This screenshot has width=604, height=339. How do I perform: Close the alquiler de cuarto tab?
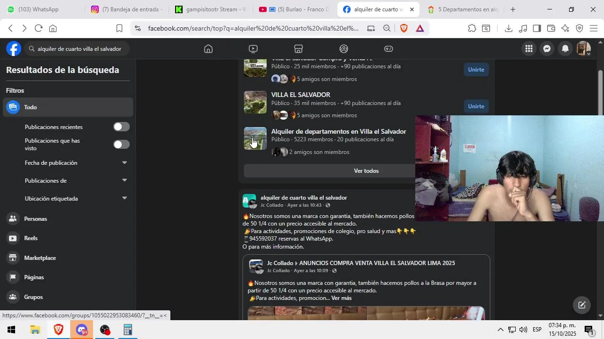point(411,9)
